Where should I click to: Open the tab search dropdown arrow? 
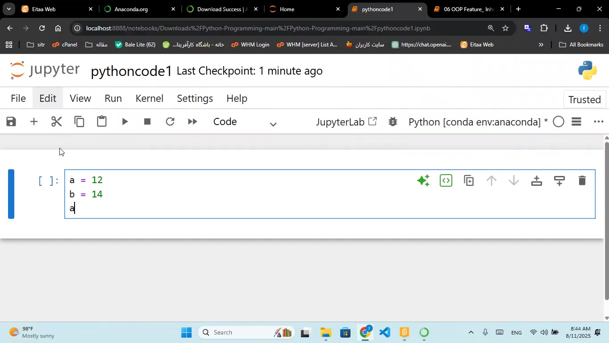click(x=8, y=9)
